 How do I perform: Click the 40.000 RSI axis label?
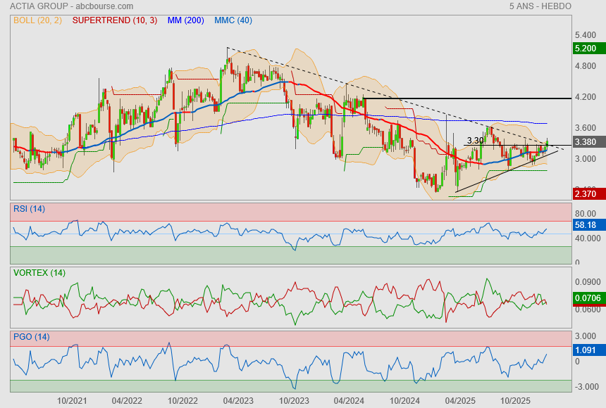pyautogui.click(x=588, y=238)
